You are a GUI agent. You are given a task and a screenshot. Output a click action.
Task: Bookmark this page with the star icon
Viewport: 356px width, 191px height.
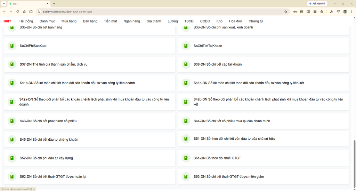tap(286, 11)
